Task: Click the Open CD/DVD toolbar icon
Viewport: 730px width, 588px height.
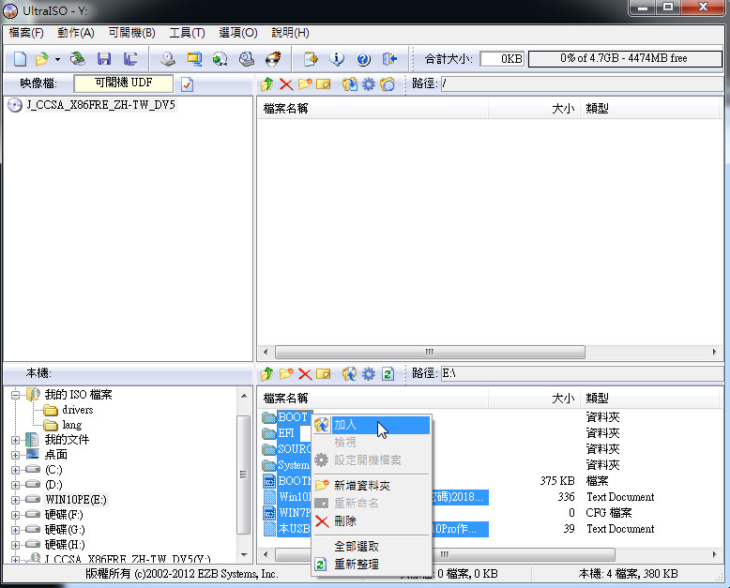Action: coord(77,59)
